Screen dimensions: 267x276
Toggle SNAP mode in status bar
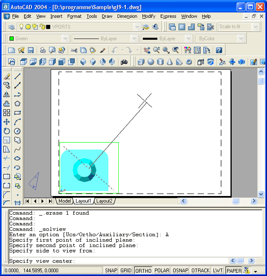click(111, 270)
